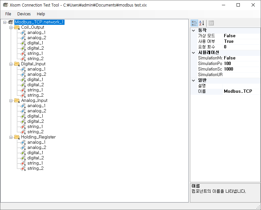The image size is (261, 210).
Task: Click analog_1 tag icon under Digital_Input
Action: point(23,69)
